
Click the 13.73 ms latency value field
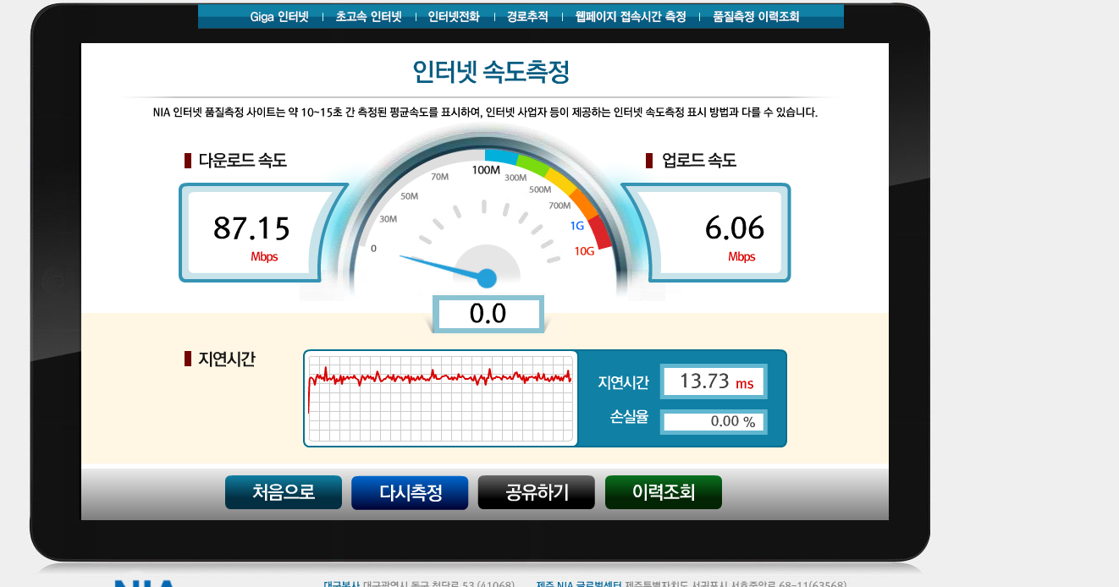(x=714, y=381)
